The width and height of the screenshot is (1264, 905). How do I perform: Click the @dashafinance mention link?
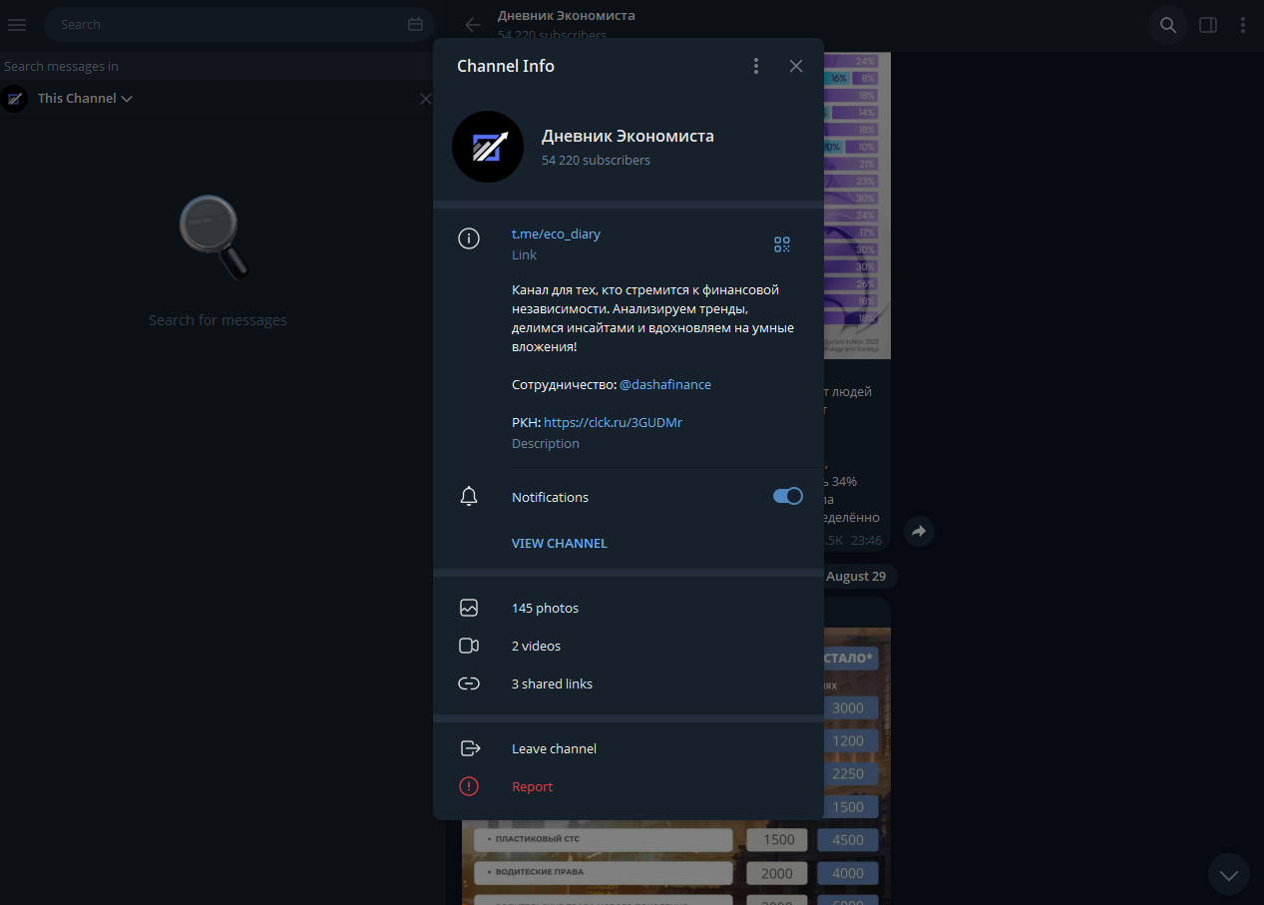[664, 384]
